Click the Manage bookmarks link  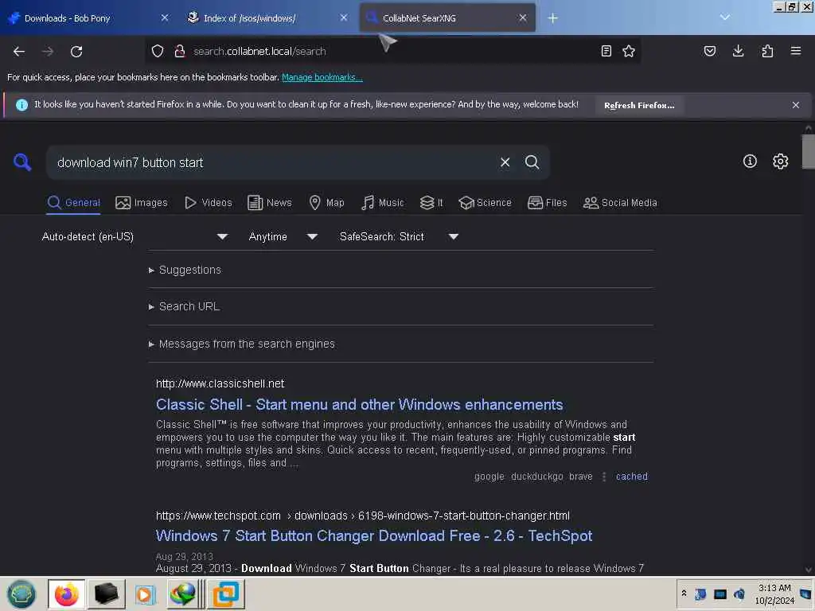322,77
